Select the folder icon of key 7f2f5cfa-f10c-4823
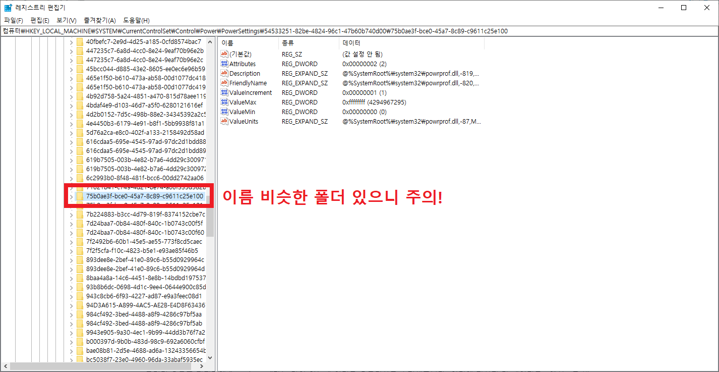Viewport: 719px width, 372px height. [80, 250]
